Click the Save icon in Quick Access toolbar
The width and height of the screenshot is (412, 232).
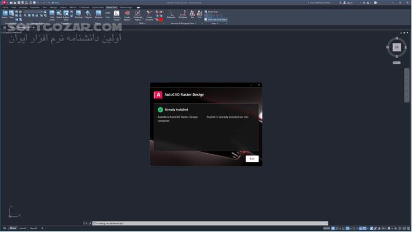click(19, 2)
